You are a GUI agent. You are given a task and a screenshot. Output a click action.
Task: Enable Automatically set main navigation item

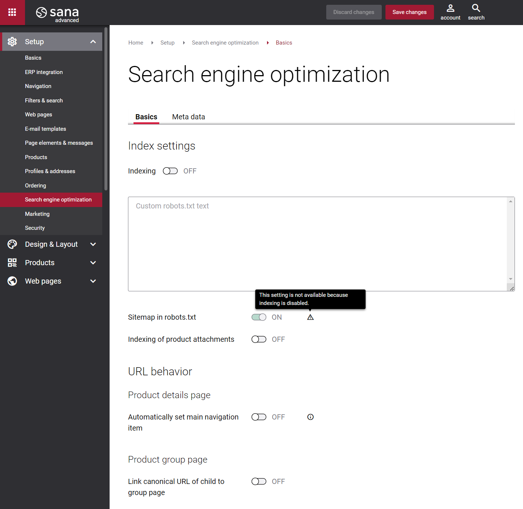pyautogui.click(x=259, y=417)
